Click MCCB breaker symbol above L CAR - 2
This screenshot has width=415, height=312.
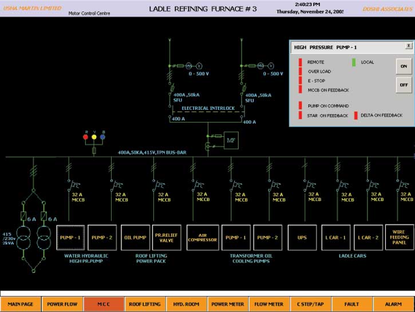(x=371, y=185)
